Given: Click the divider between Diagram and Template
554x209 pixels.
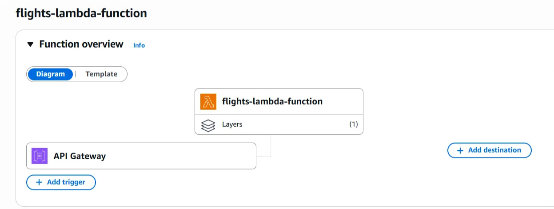Looking at the screenshot, I should (x=76, y=74).
